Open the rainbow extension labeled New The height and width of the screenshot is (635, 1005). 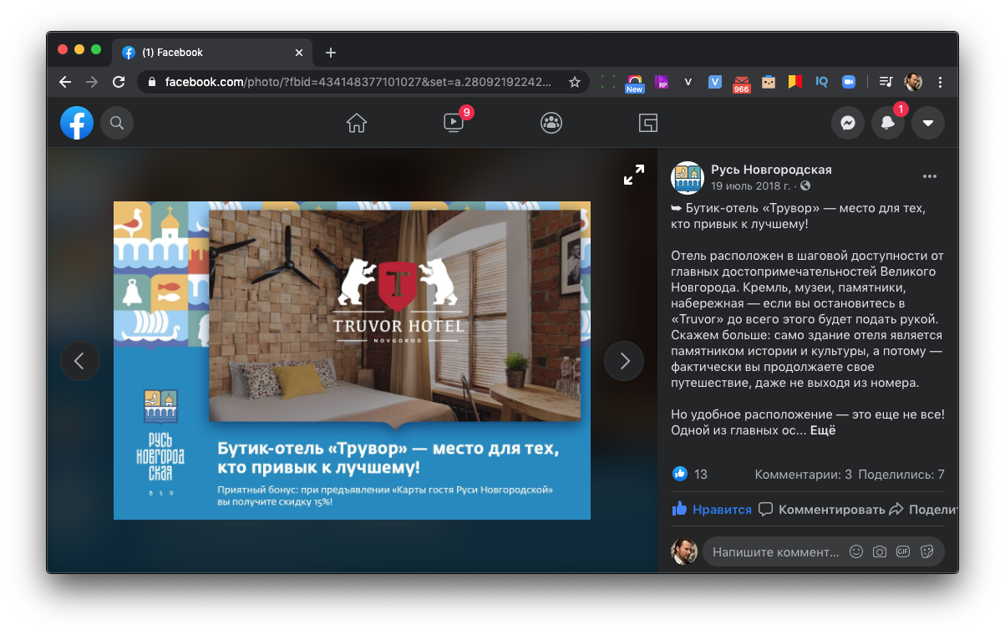[x=635, y=83]
